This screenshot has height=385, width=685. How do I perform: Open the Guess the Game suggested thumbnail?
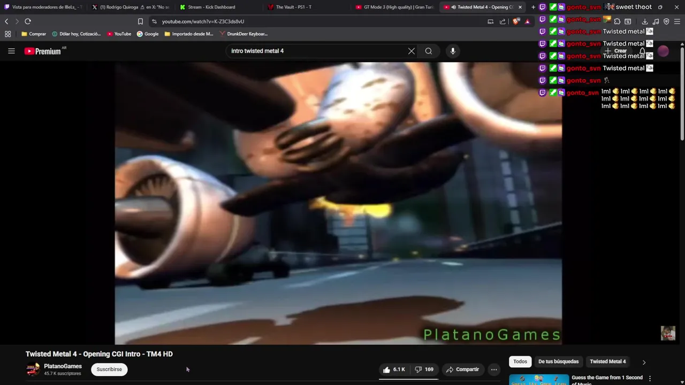click(538, 380)
